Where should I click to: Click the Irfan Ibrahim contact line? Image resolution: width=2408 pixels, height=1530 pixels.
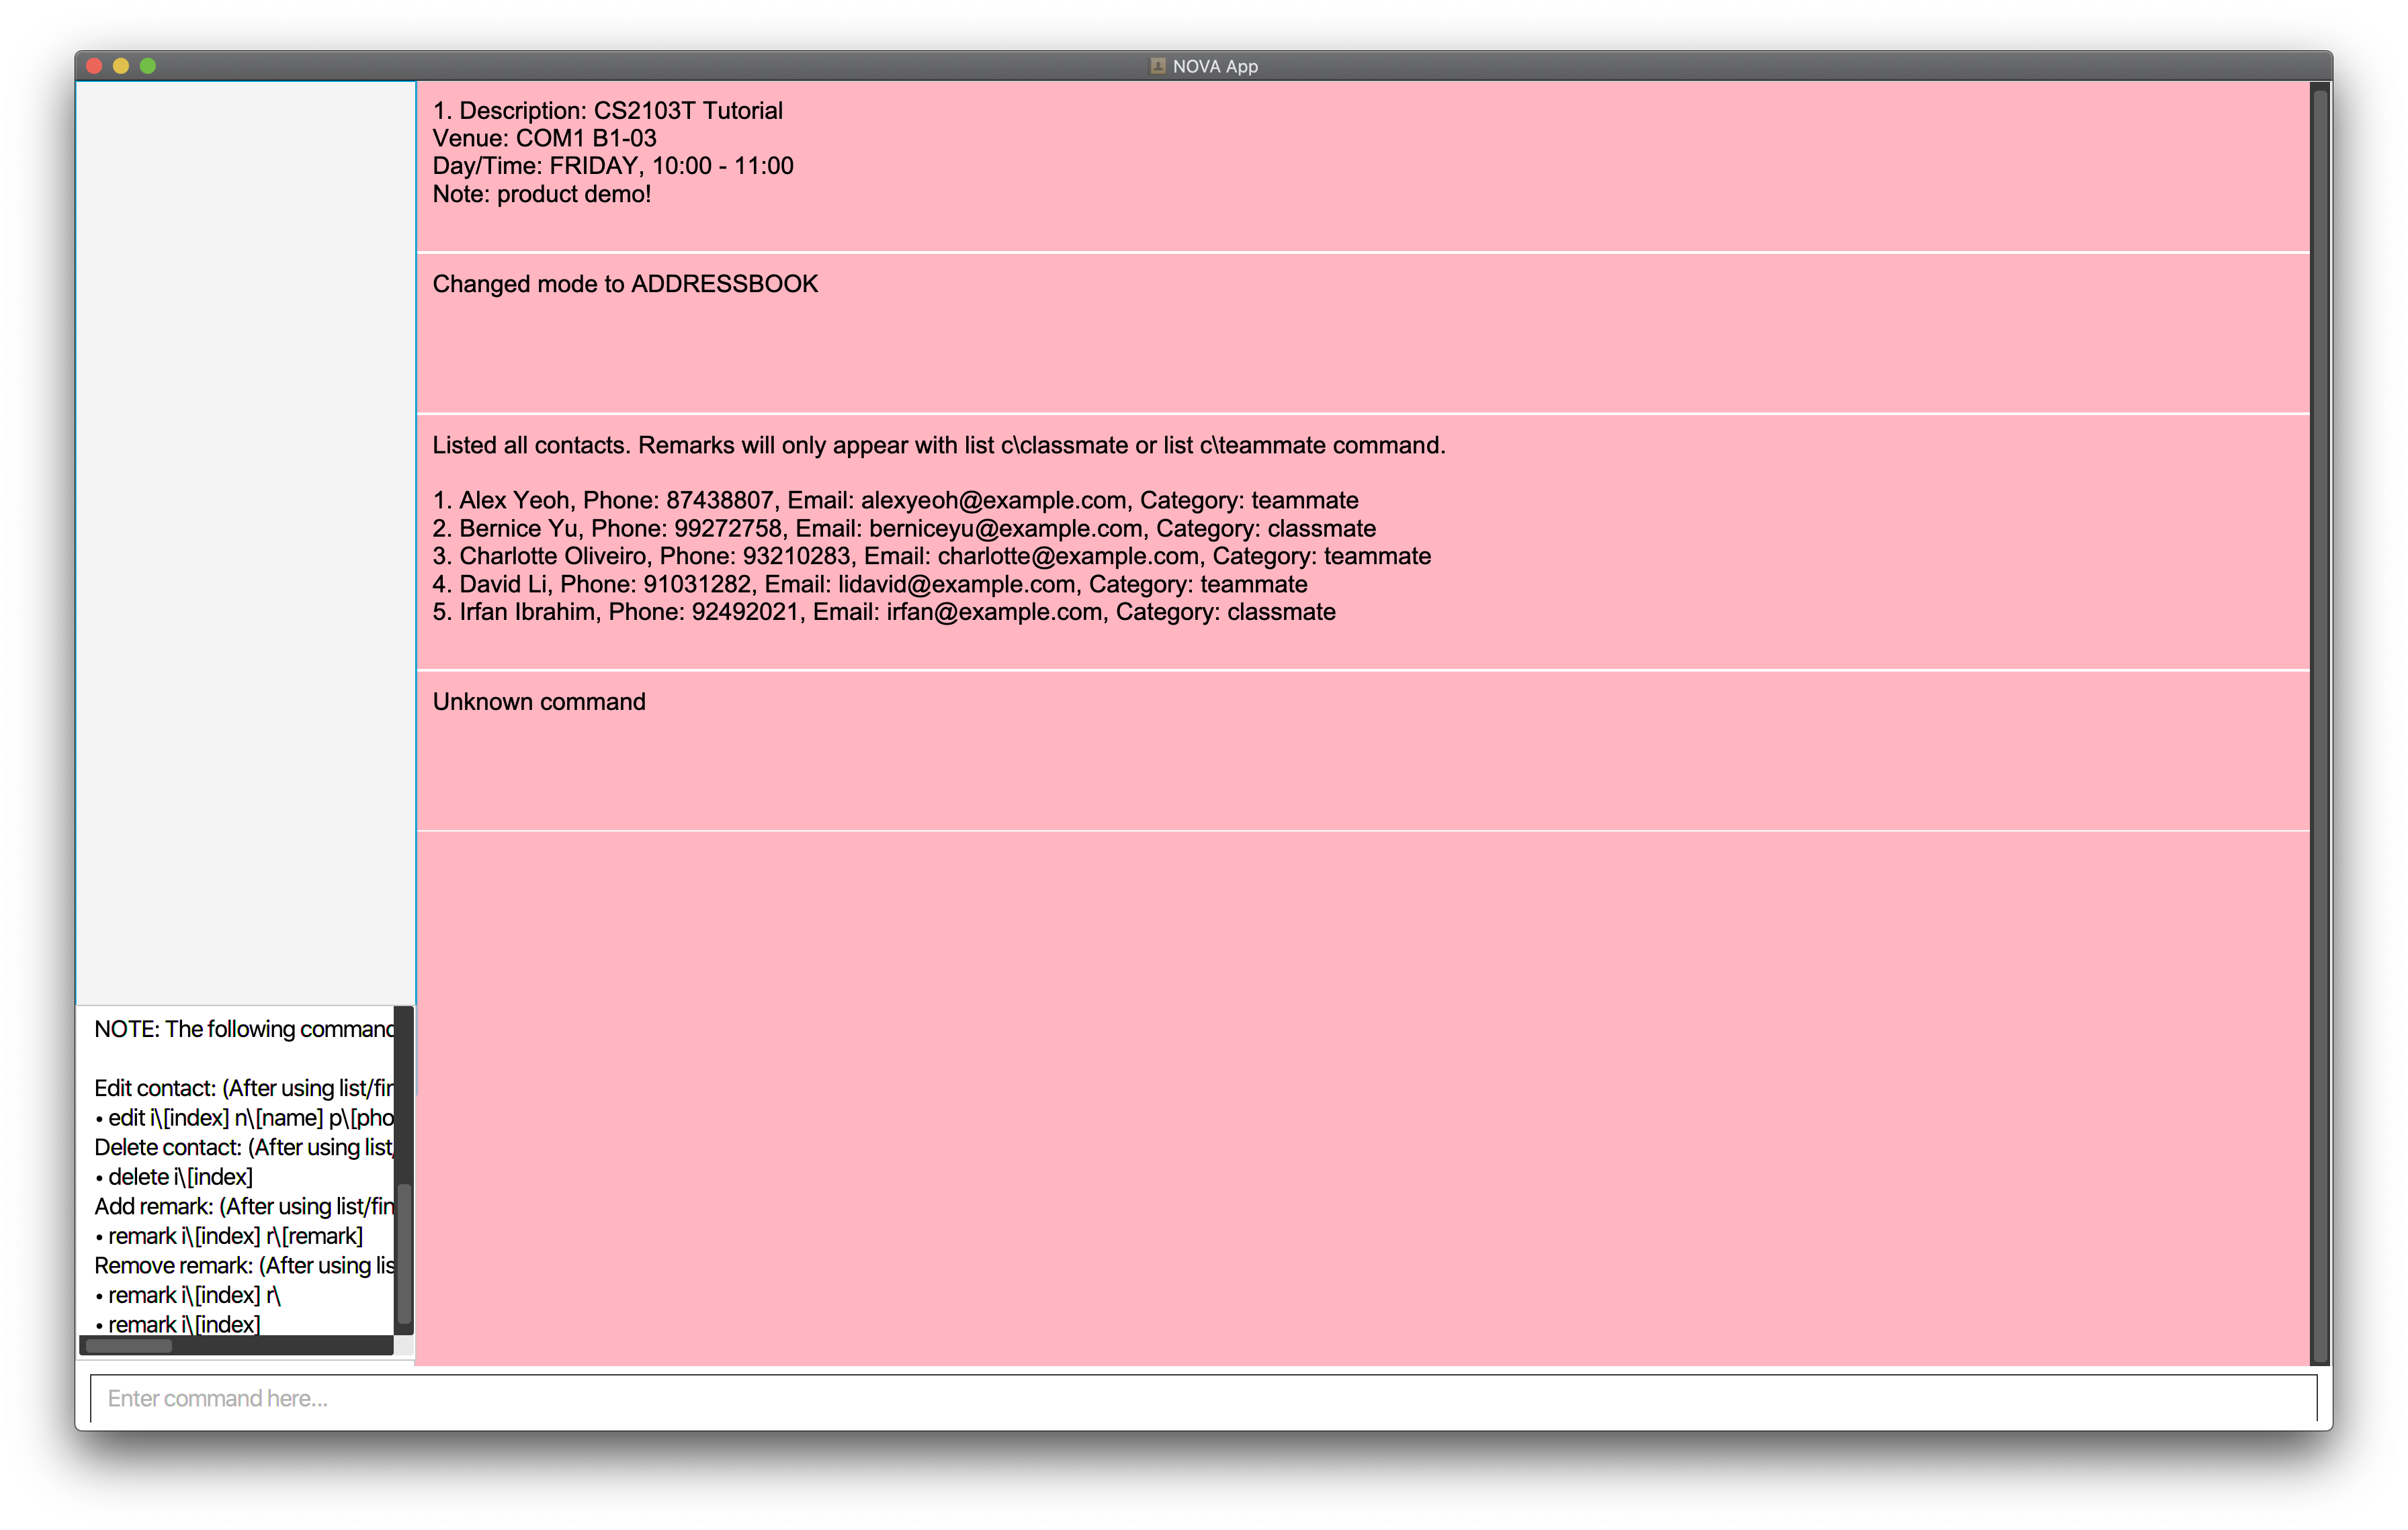pos(883,613)
